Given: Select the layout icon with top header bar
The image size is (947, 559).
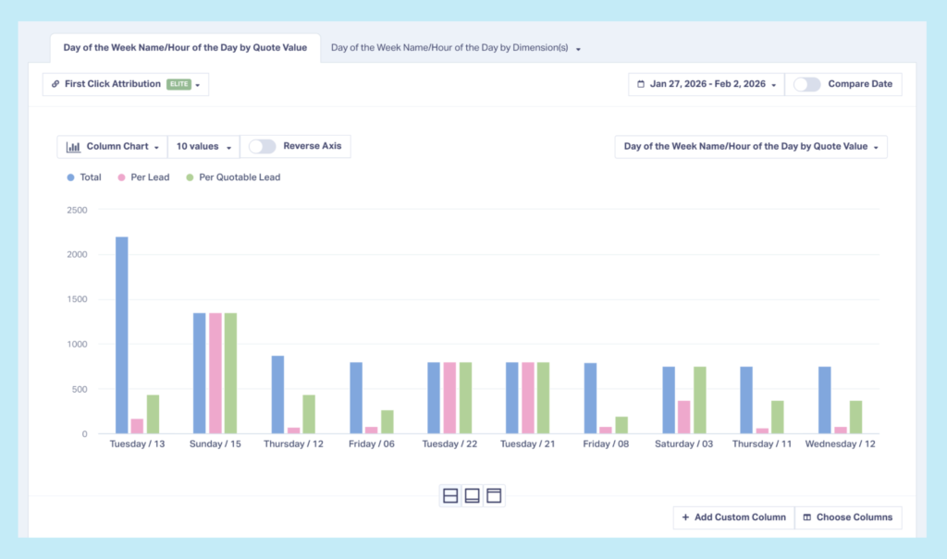Looking at the screenshot, I should coord(494,495).
